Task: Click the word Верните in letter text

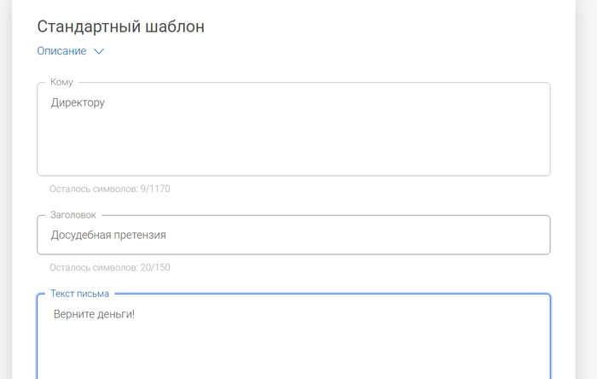Action: point(74,315)
